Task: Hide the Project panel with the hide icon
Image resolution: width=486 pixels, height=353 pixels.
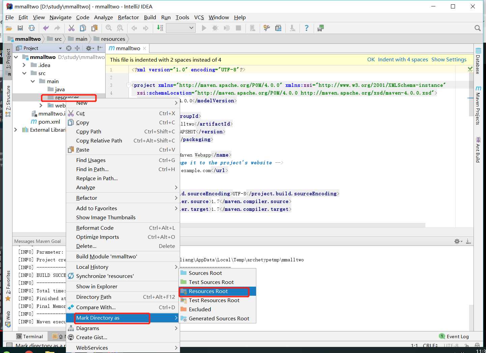Action: (100, 48)
